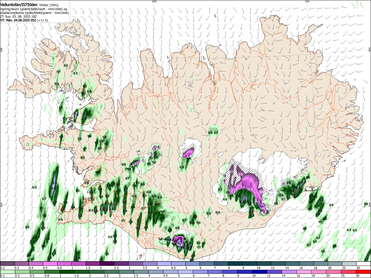Click the 'Veðurstofan/IS750dev' title text
This screenshot has width=371, height=278.
pos(19,5)
